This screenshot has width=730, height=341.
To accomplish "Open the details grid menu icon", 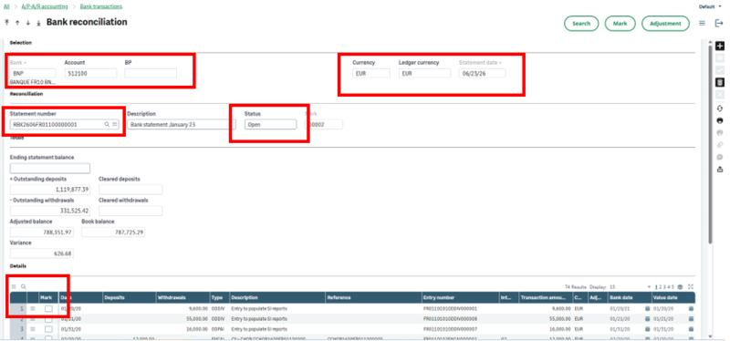I will (14, 286).
